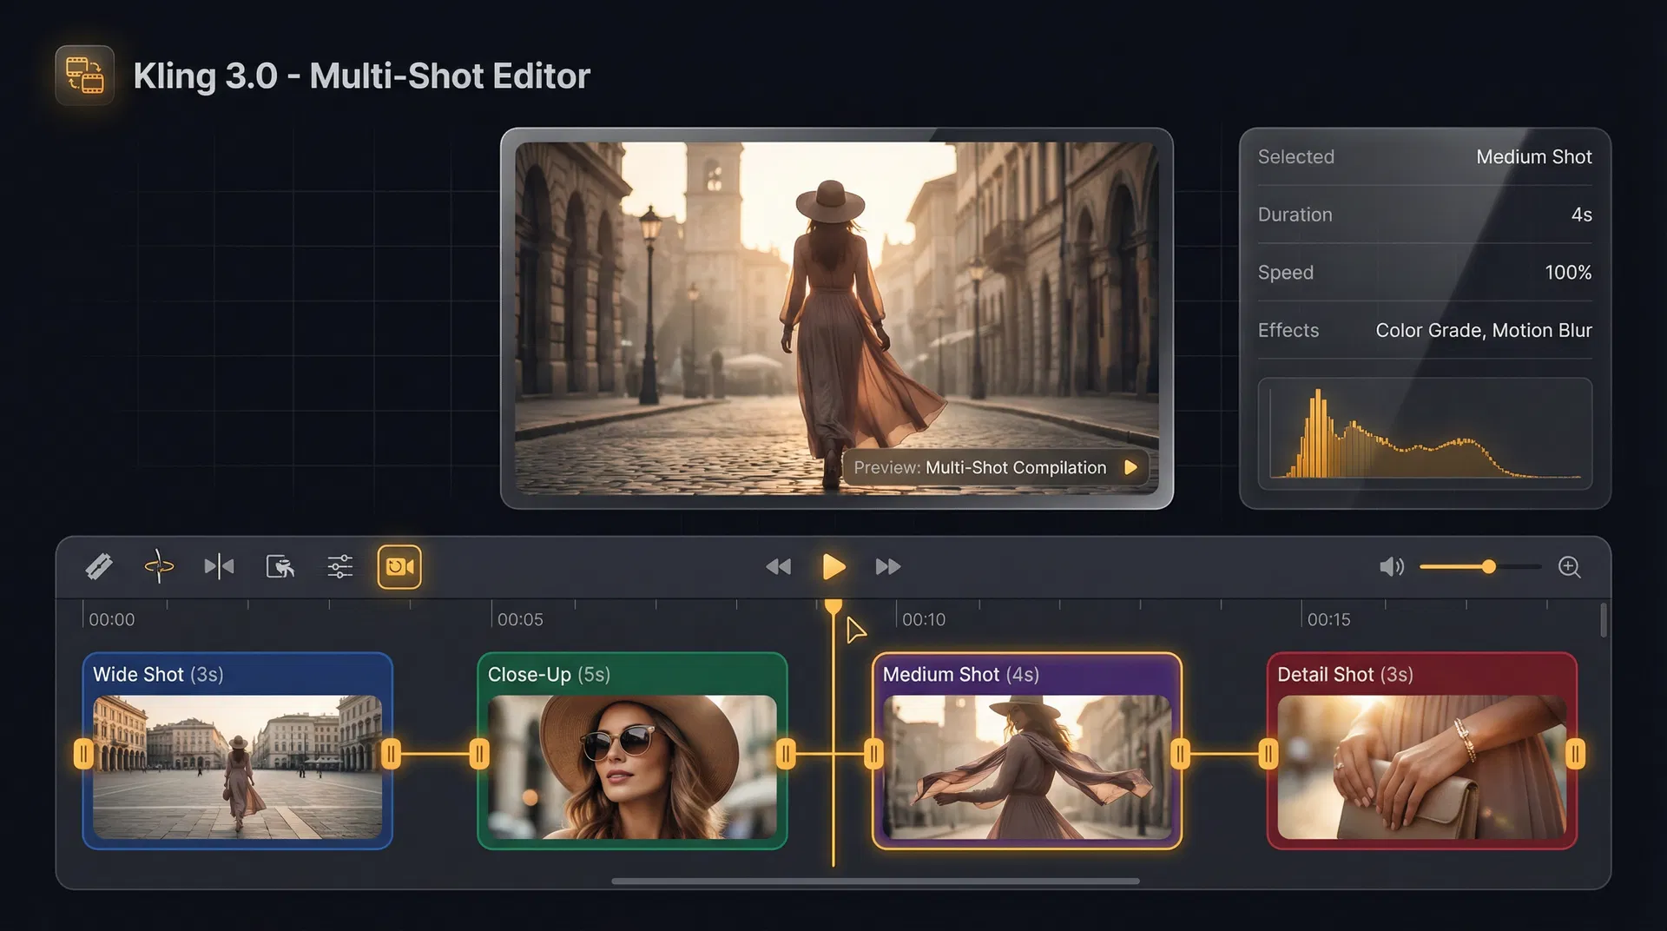The image size is (1667, 931).
Task: Play the Multi-Shot Compilation preview
Action: pyautogui.click(x=1130, y=467)
